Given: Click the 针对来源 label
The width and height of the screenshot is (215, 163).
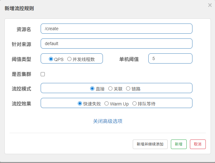Looking at the screenshot, I should tap(22, 44).
